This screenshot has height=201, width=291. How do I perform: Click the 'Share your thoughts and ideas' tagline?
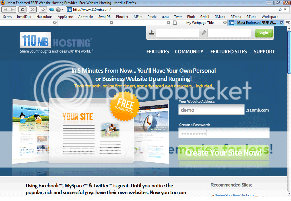click(57, 51)
